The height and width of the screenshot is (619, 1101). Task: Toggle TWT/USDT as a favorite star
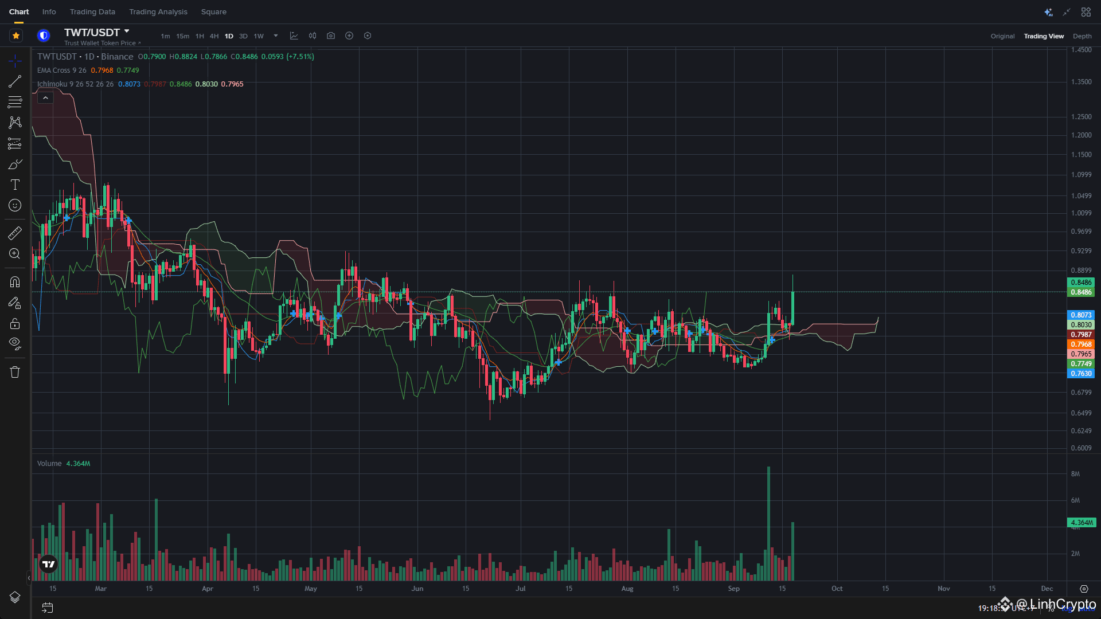coord(16,36)
